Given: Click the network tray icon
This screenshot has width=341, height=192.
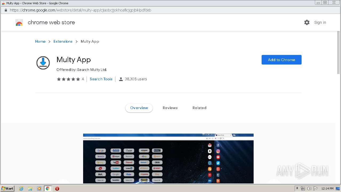Looking at the screenshot, I should [303, 189].
